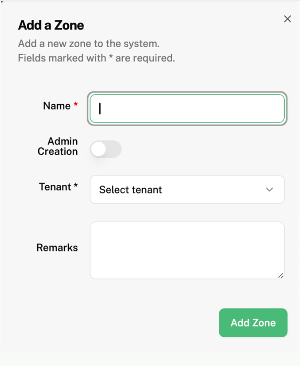This screenshot has height=366, width=300.
Task: Click the Admin Creation label
Action: (x=58, y=147)
